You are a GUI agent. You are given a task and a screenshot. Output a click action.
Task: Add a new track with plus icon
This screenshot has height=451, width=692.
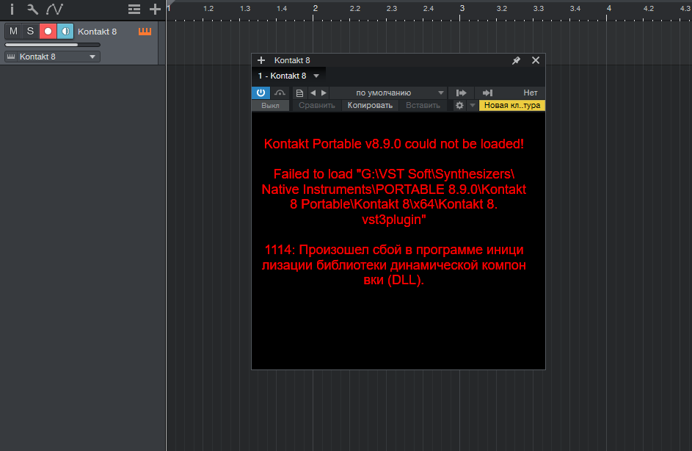point(155,9)
